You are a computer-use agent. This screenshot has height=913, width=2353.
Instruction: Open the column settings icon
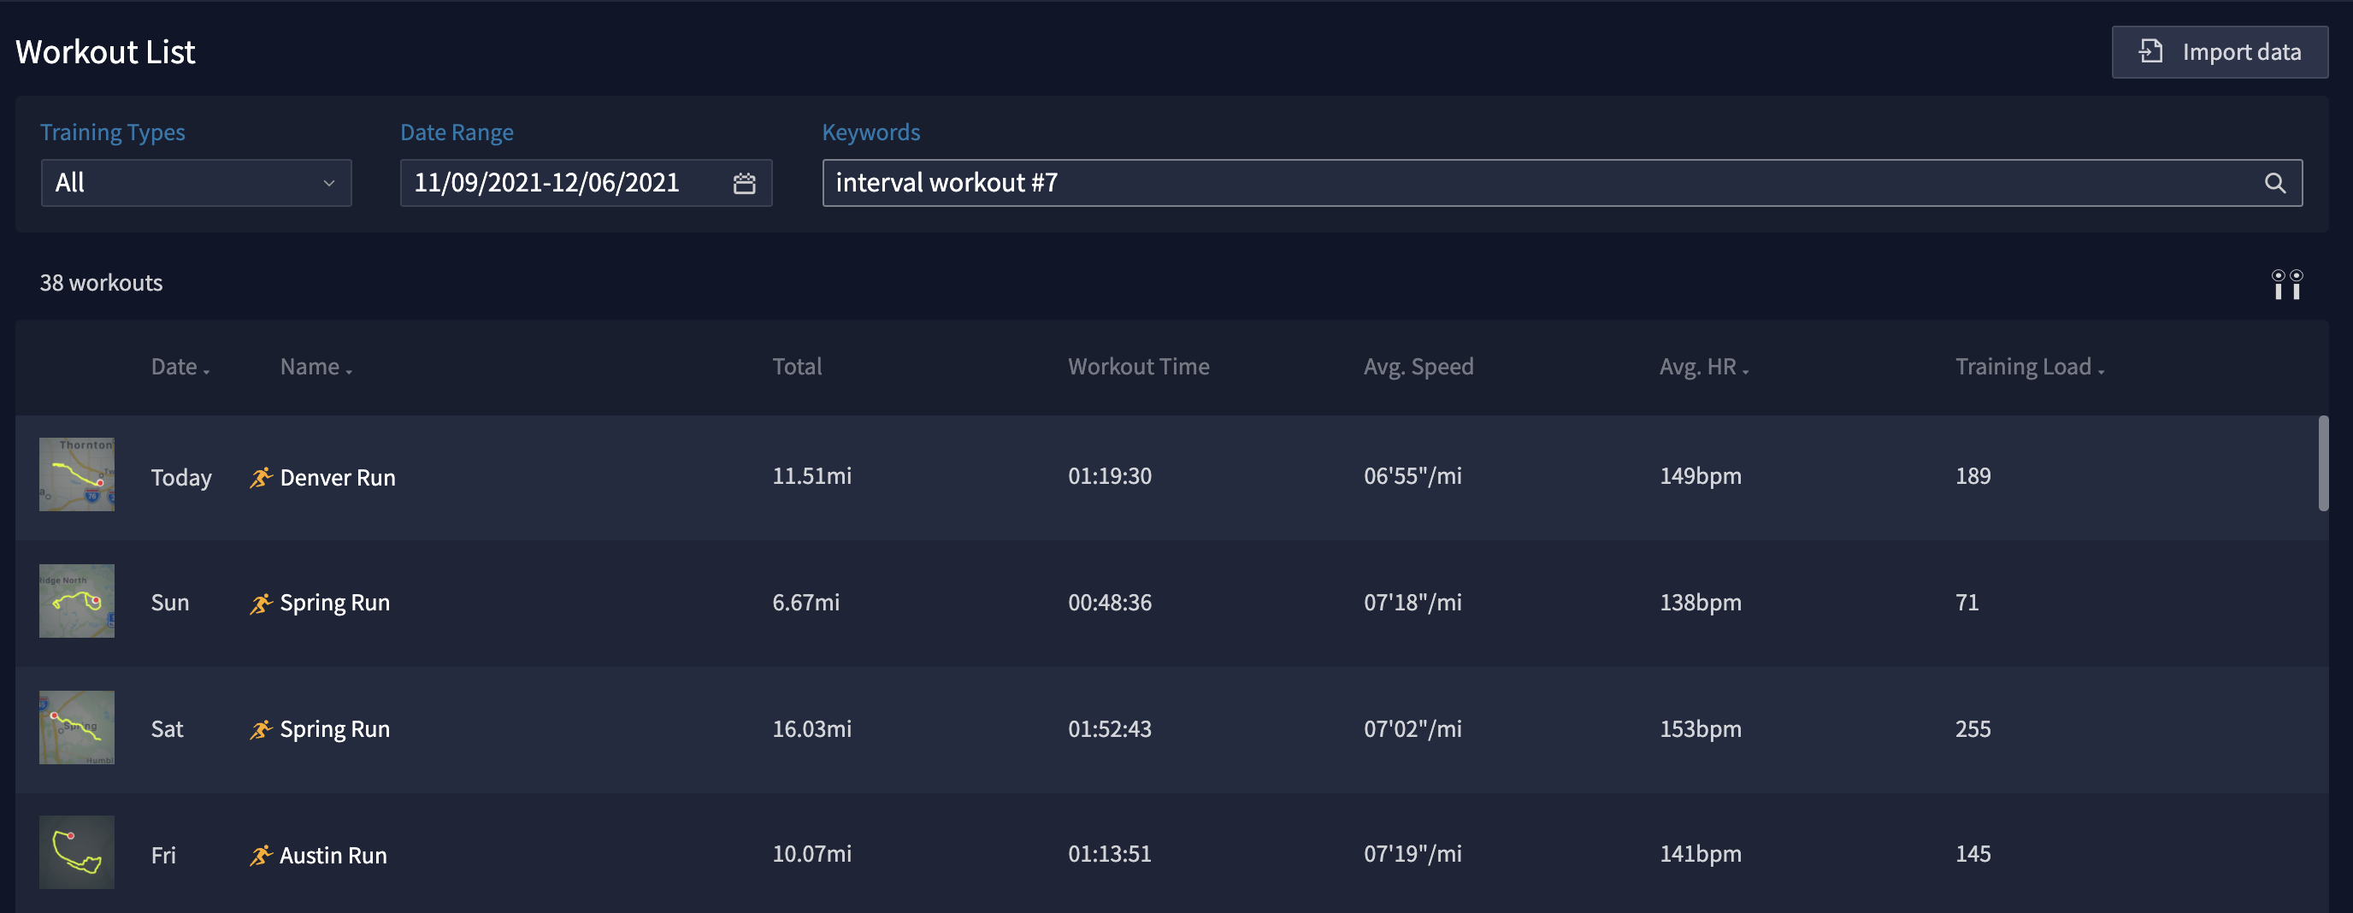pyautogui.click(x=2286, y=284)
